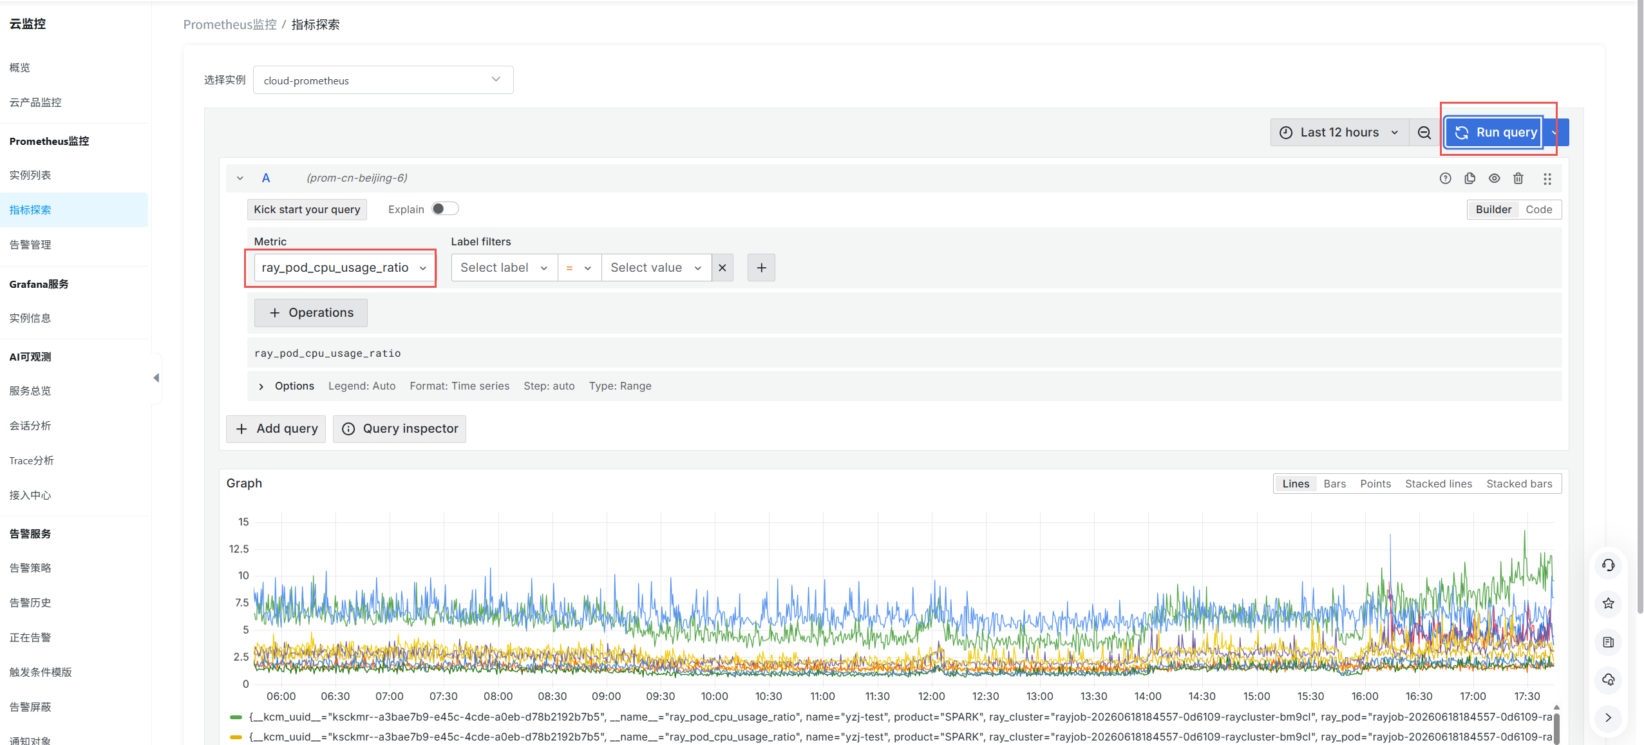1644x745 pixels.
Task: Click the Run query button
Action: [1494, 133]
